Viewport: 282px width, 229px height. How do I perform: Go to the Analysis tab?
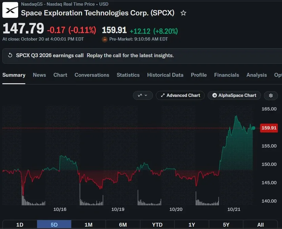pos(257,75)
